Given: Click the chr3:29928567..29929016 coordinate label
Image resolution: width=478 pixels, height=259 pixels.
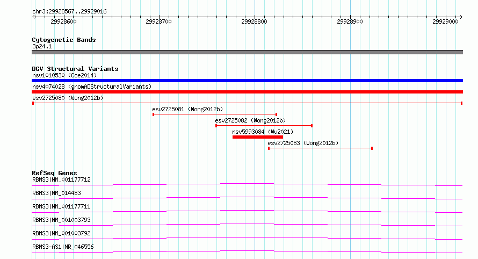Looking at the screenshot, I should (69, 12).
